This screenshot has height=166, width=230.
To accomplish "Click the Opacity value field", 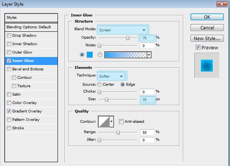I will pos(147,38).
